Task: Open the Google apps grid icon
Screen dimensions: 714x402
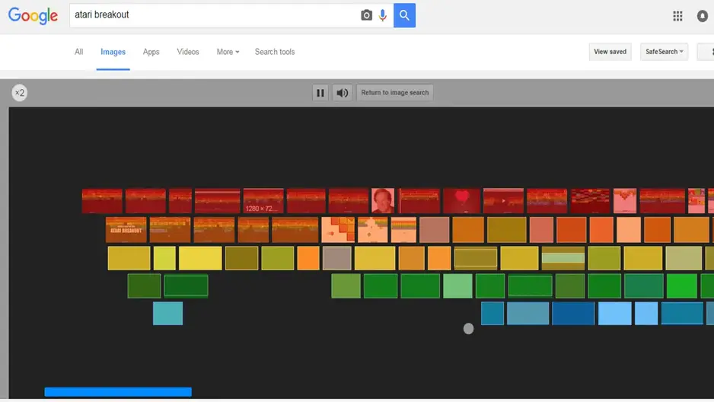Action: [x=677, y=16]
